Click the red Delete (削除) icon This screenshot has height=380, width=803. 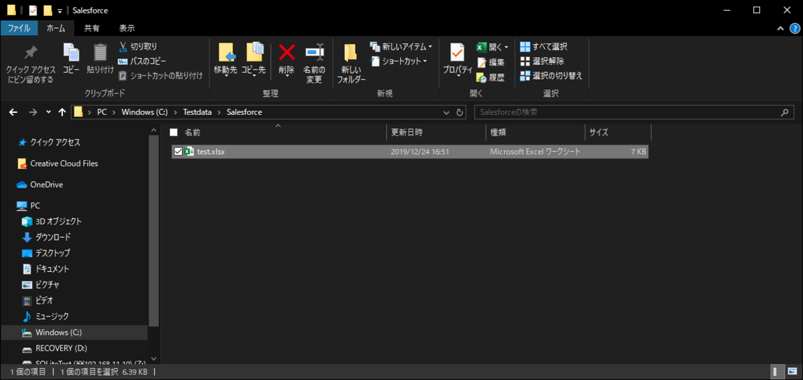[287, 52]
